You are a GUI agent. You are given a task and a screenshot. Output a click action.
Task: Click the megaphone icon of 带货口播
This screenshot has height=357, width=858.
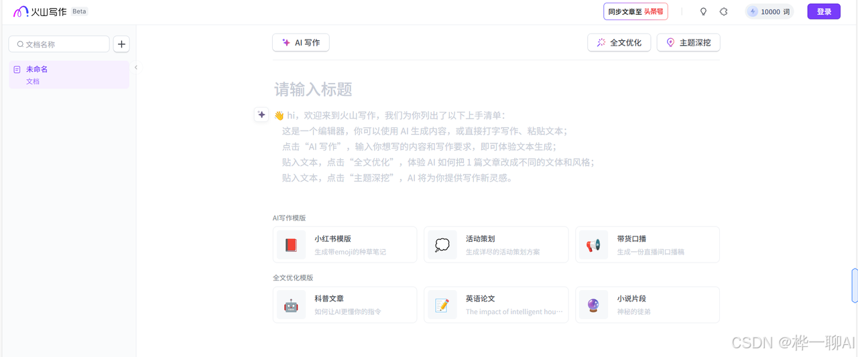click(594, 245)
